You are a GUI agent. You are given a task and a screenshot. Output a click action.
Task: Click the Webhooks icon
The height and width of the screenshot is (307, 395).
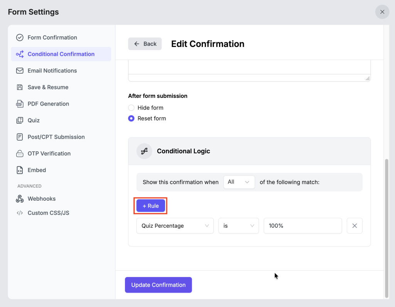(20, 199)
